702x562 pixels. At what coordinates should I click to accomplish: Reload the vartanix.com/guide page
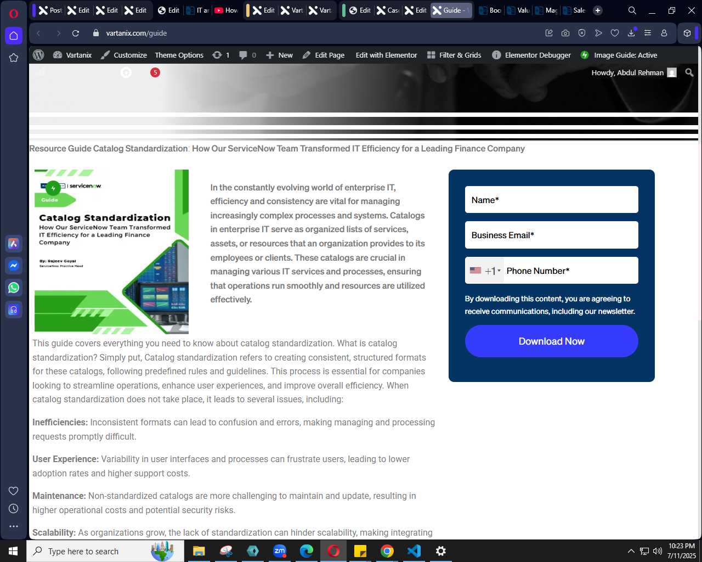(x=76, y=33)
